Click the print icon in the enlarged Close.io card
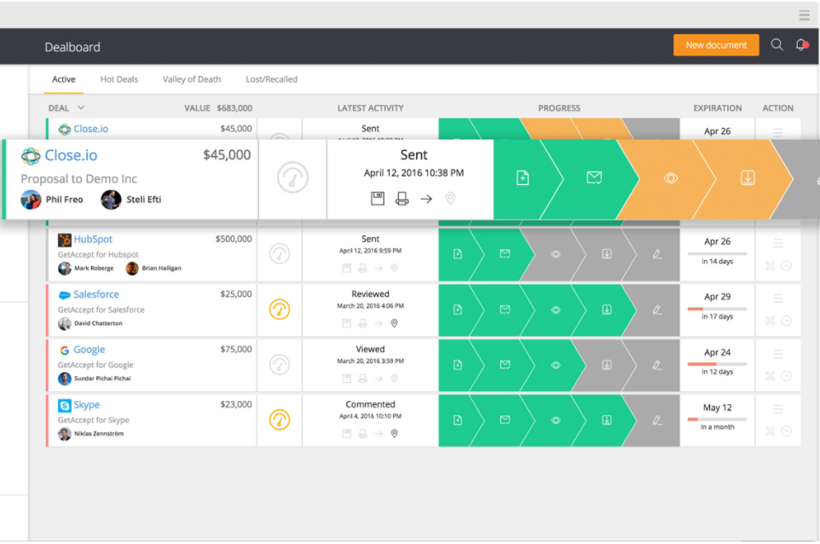Screen dimensions: 820x544 point(401,199)
